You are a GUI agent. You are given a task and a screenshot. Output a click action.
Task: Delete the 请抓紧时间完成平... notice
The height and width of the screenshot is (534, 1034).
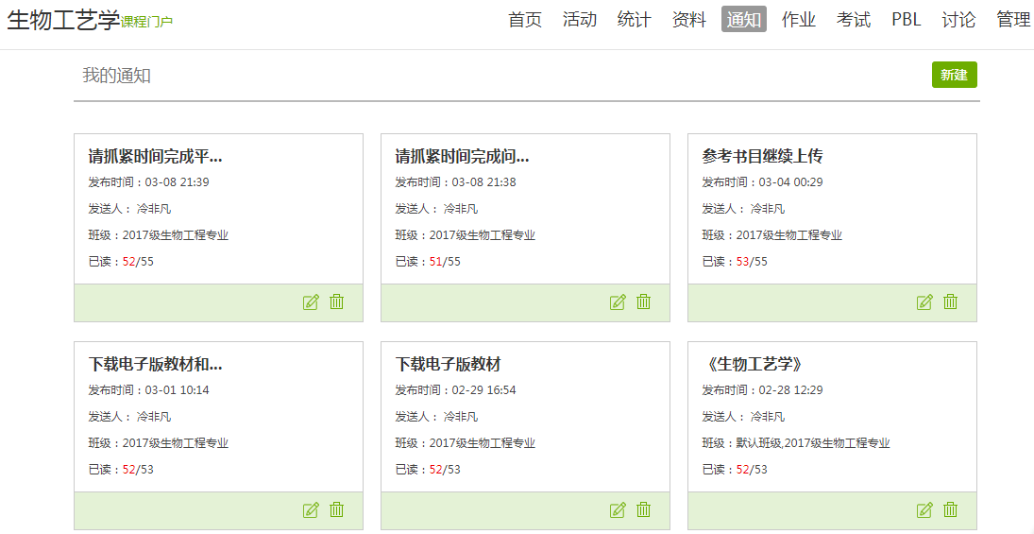pos(337,302)
